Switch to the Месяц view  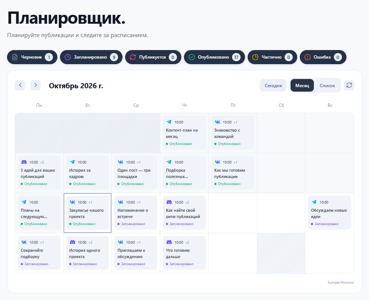(x=302, y=85)
